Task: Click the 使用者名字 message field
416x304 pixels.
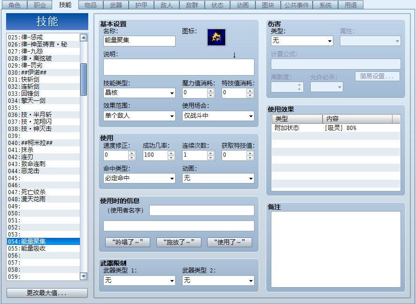Action: click(x=202, y=211)
